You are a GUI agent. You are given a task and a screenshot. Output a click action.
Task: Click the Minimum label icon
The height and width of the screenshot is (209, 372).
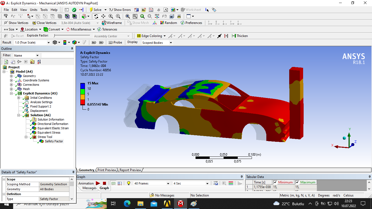(x=101, y=42)
